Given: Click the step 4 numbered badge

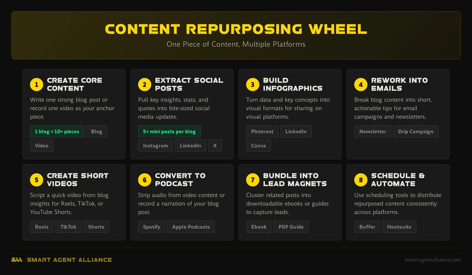Looking at the screenshot, I should click(x=361, y=84).
